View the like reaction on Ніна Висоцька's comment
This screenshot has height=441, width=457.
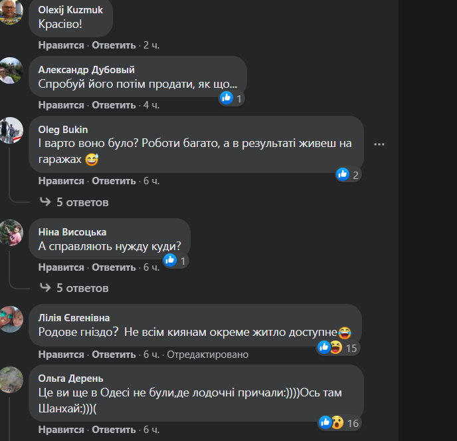170,260
